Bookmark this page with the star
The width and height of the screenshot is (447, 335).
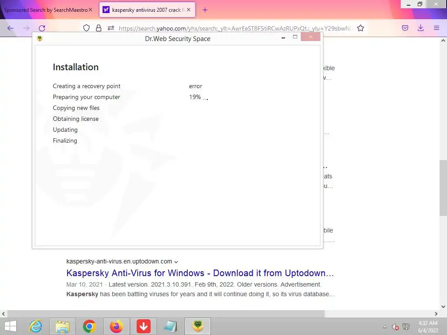pyautogui.click(x=361, y=28)
